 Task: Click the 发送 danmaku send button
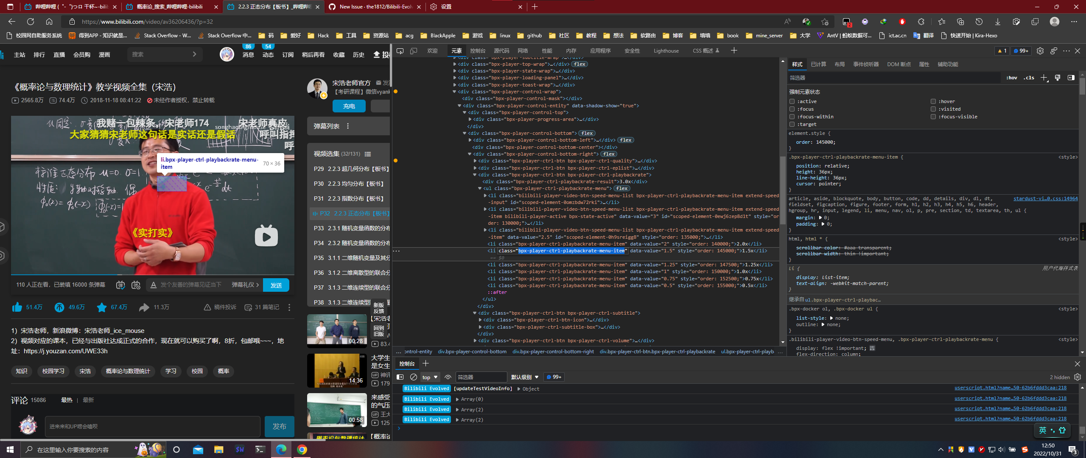click(276, 285)
